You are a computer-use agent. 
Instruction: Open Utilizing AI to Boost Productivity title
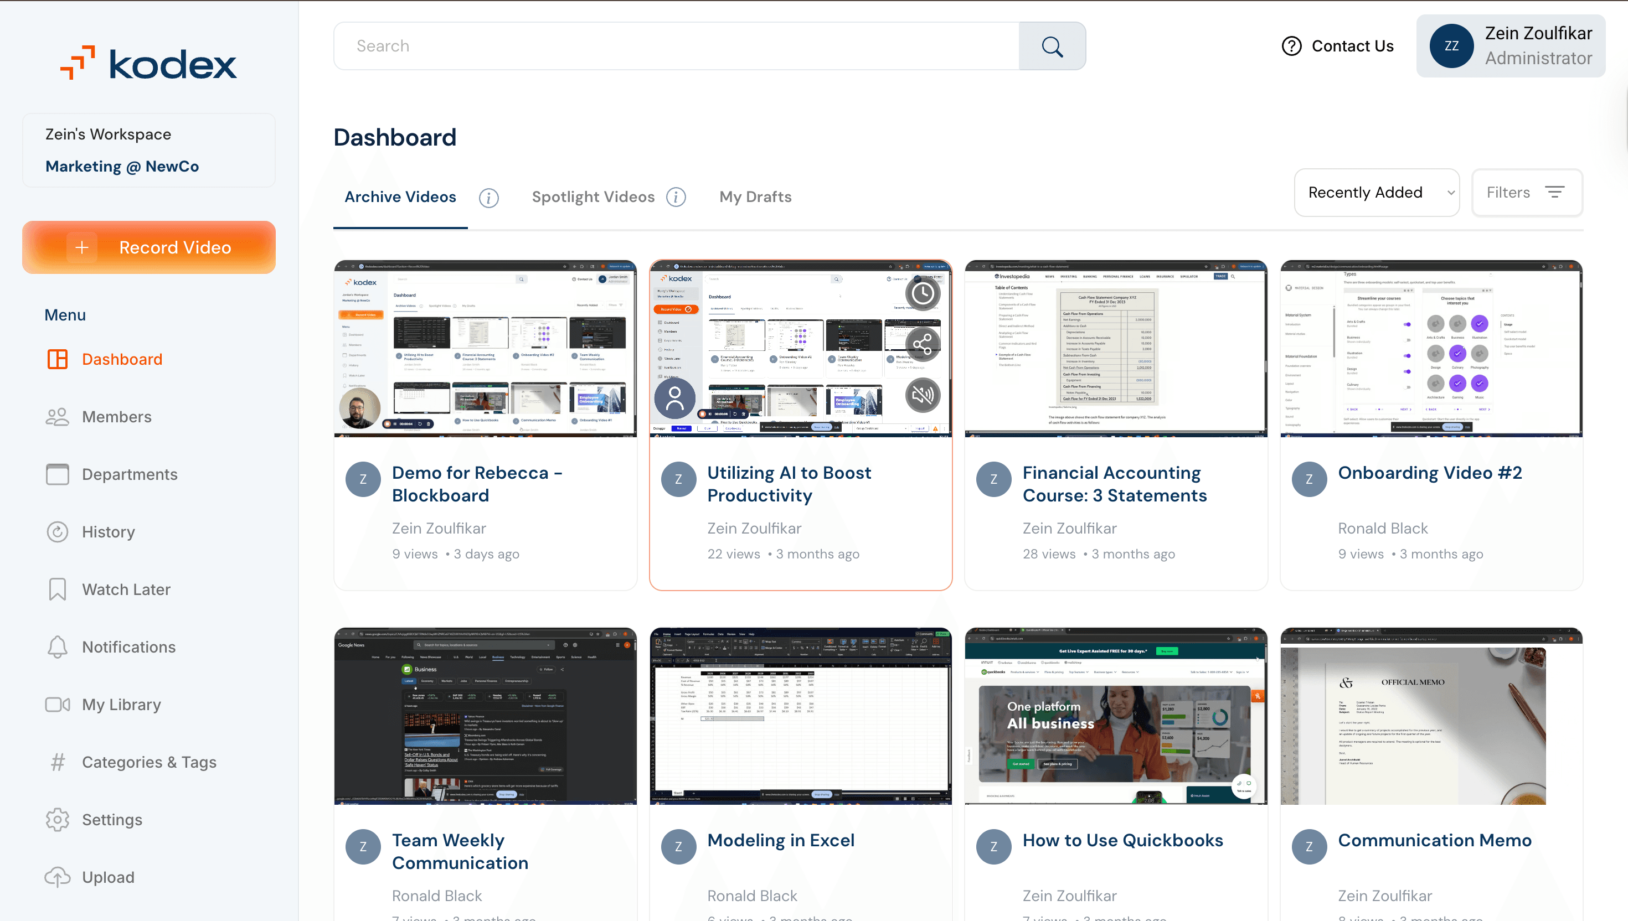coord(789,484)
